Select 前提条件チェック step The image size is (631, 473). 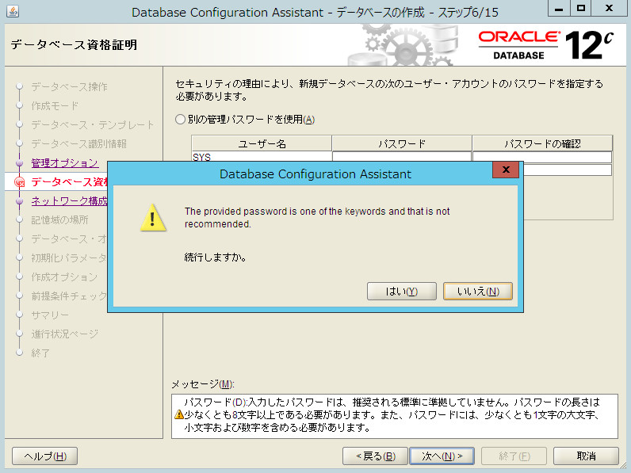[x=69, y=296]
